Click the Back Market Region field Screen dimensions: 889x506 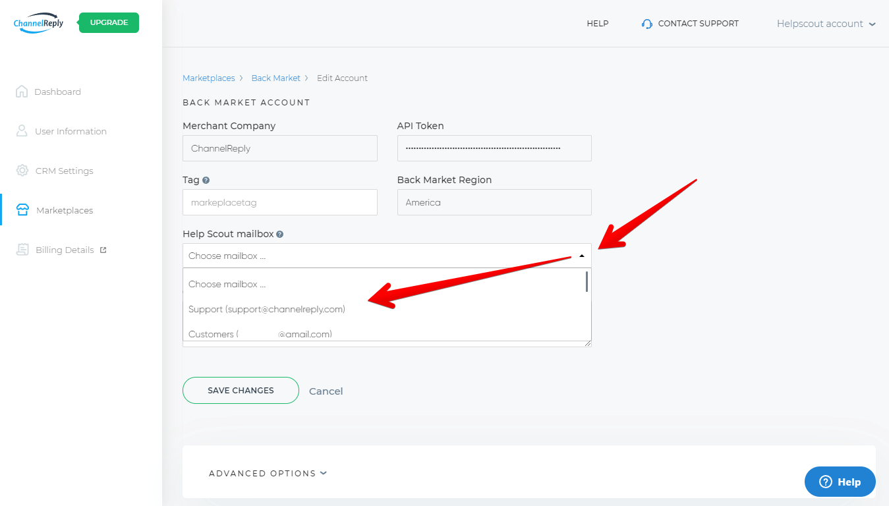coord(494,202)
